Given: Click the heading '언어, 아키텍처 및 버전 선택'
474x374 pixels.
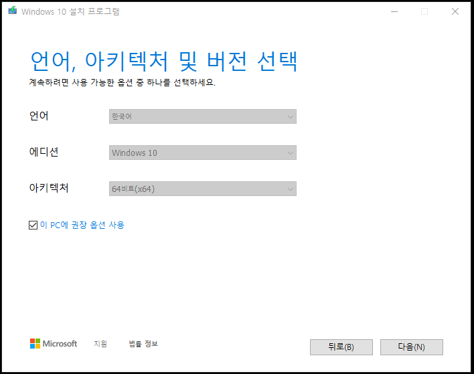Looking at the screenshot, I should pos(164,62).
